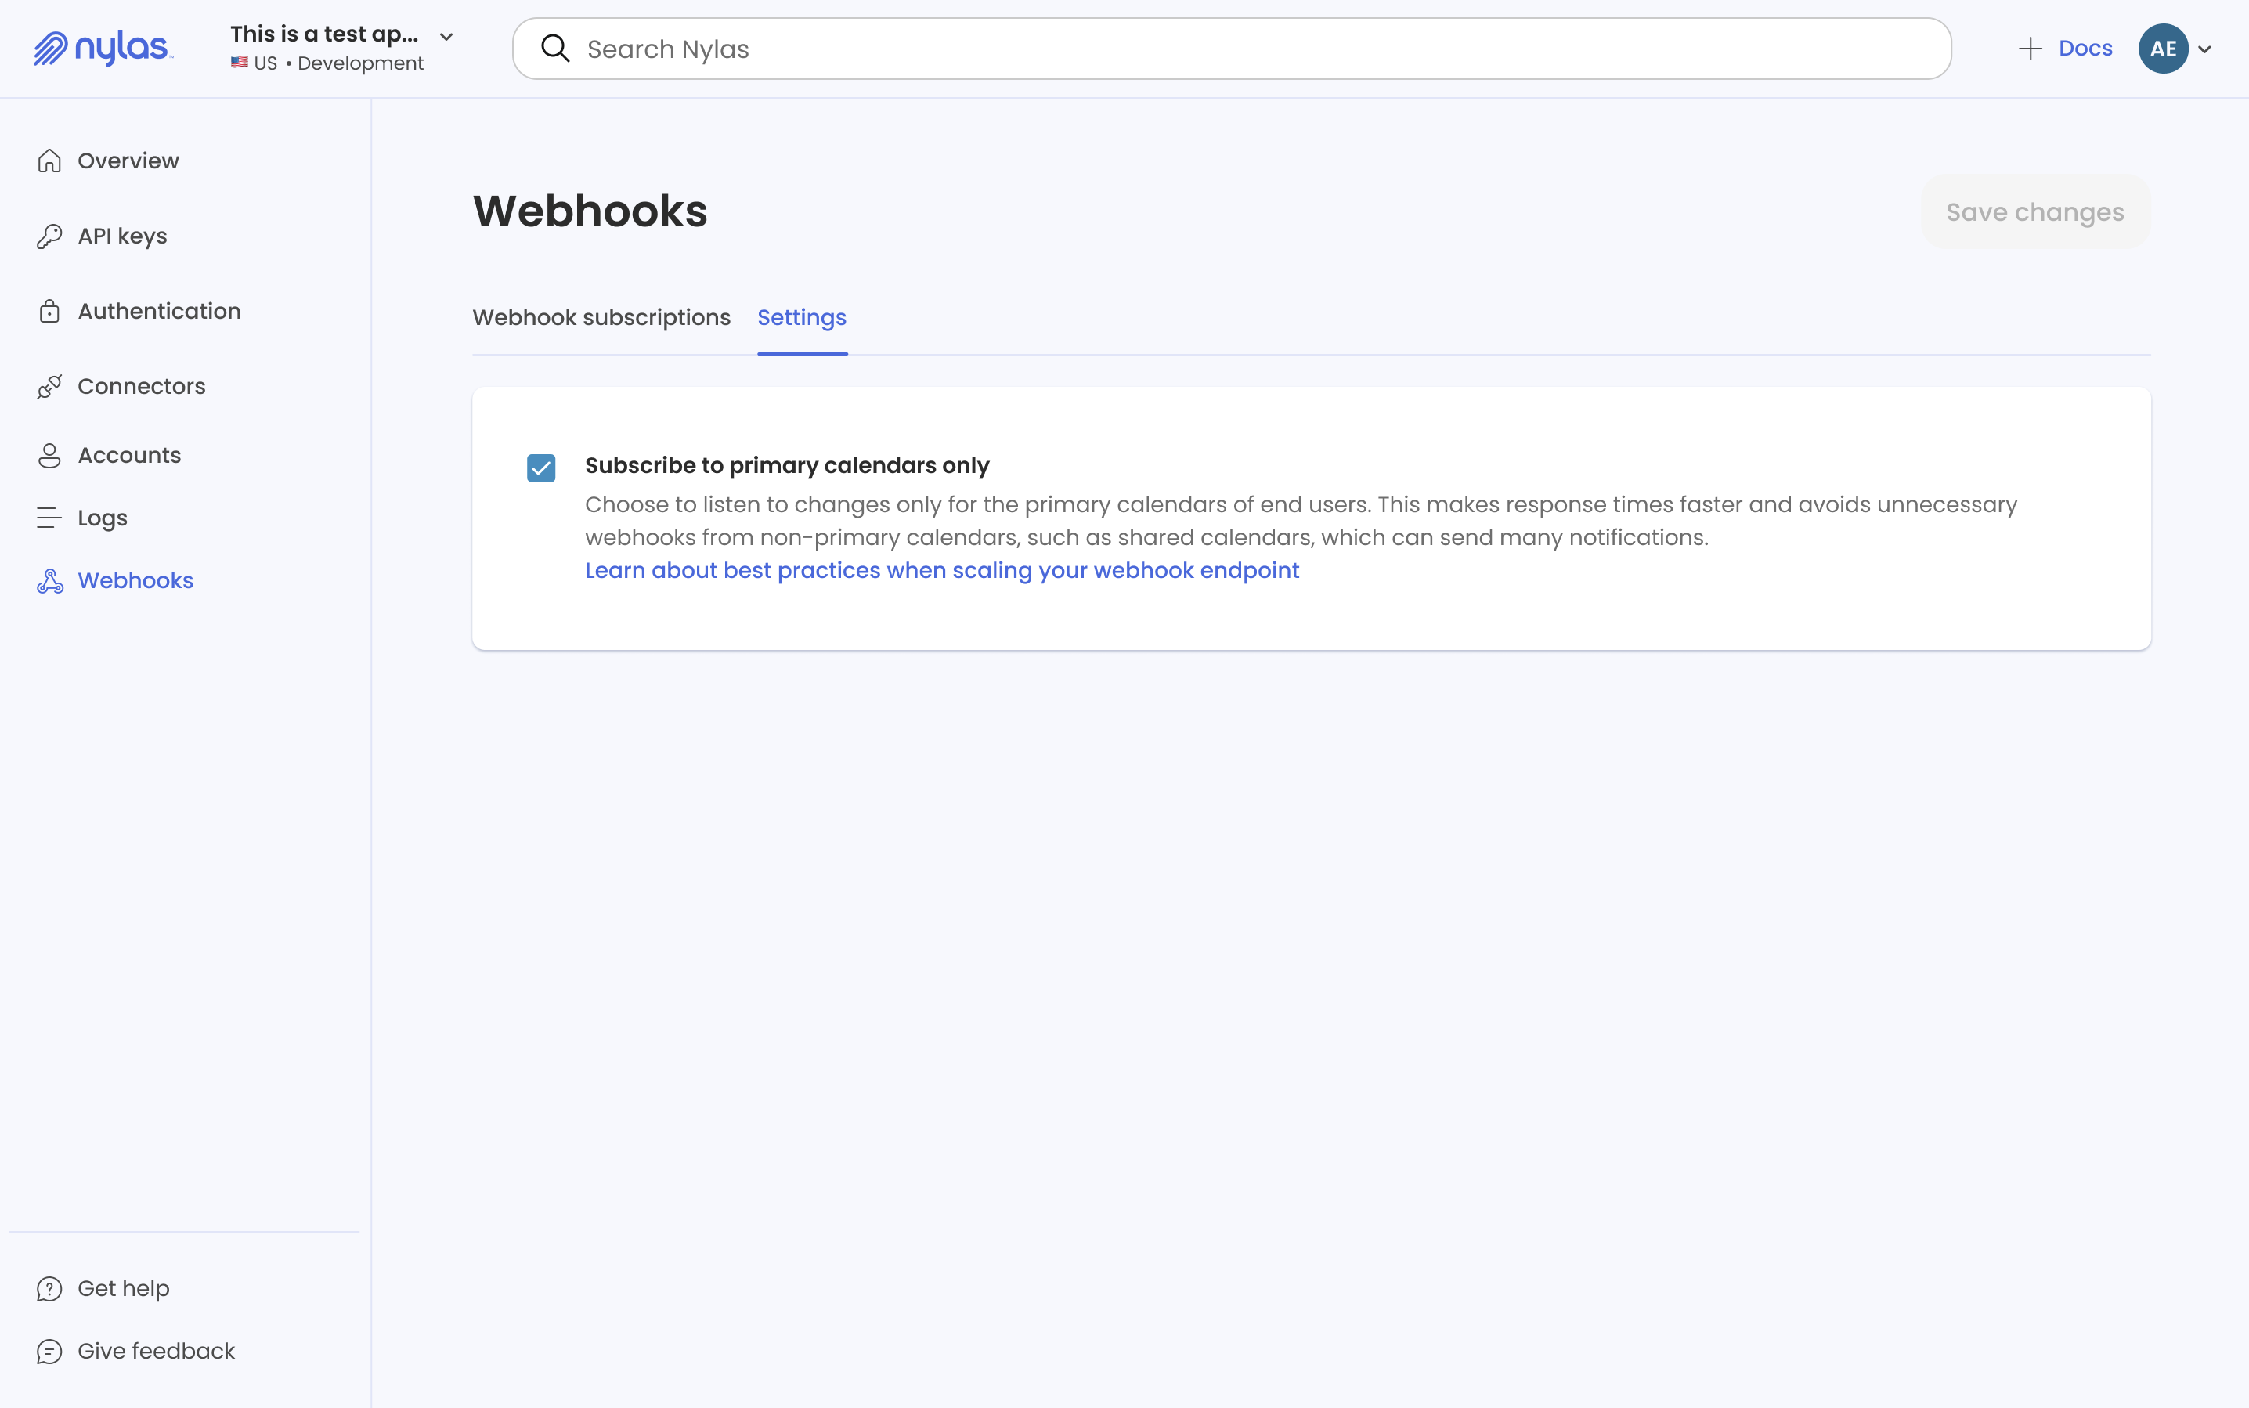Click the Accounts person icon

coord(50,455)
